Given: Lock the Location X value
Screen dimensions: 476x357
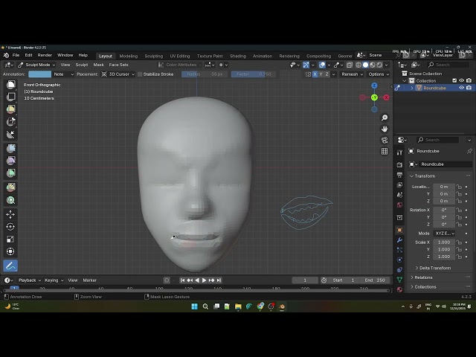Looking at the screenshot, I should [459, 187].
